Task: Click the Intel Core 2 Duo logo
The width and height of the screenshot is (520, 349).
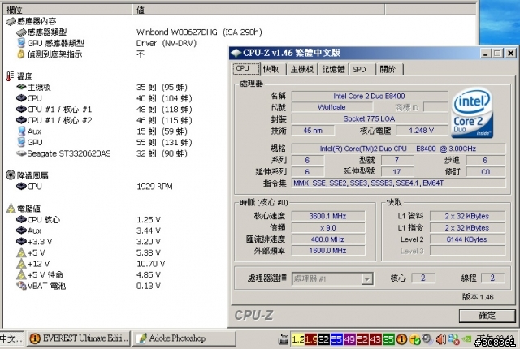Action: tap(472, 113)
